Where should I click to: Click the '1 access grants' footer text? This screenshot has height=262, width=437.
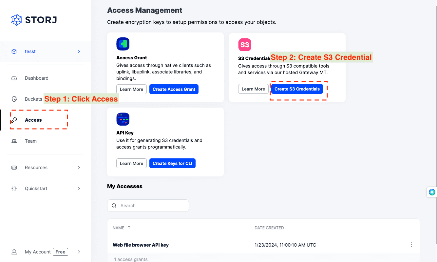pos(131,259)
